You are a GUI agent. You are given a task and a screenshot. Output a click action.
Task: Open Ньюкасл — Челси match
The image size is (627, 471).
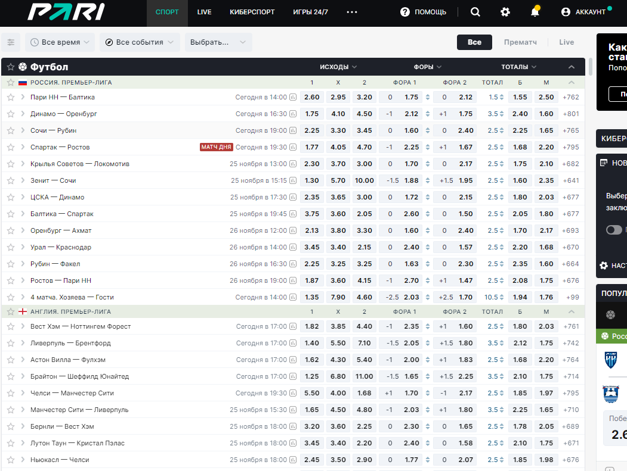pos(60,460)
